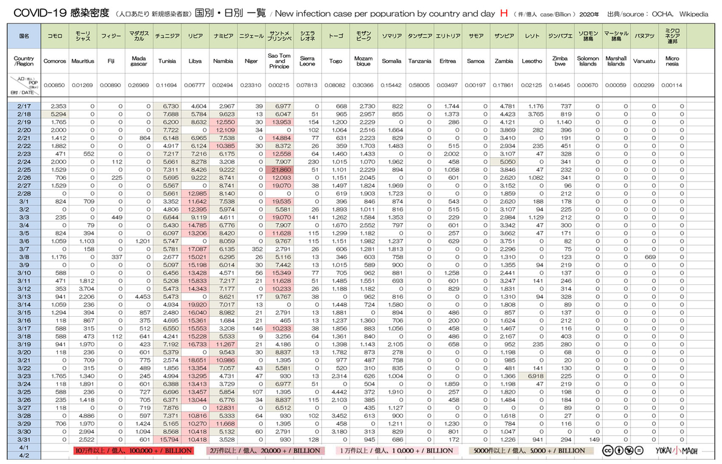The width and height of the screenshot is (722, 464).
Task: Click the Tunisia cell 15,794
Action: click(x=167, y=440)
